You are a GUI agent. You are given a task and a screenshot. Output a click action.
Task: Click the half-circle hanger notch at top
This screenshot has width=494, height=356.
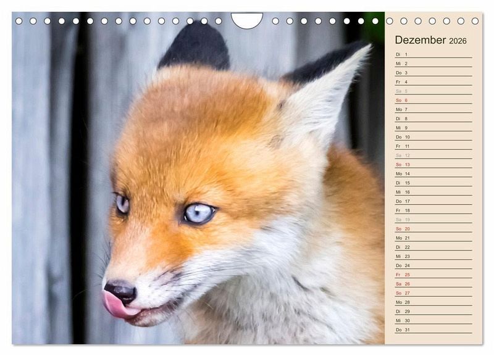[246, 20]
